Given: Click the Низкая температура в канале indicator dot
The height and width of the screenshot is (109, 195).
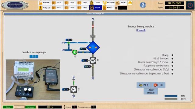Looking at the screenshot, I should 172,62.
